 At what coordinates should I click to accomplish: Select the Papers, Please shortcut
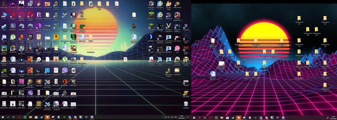click(186, 49)
